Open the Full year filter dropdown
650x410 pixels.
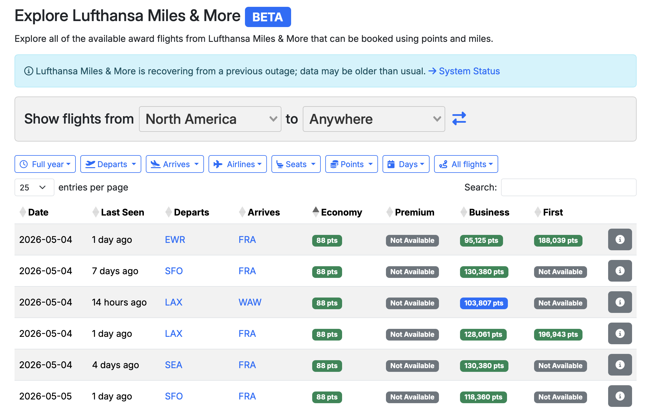[45, 164]
